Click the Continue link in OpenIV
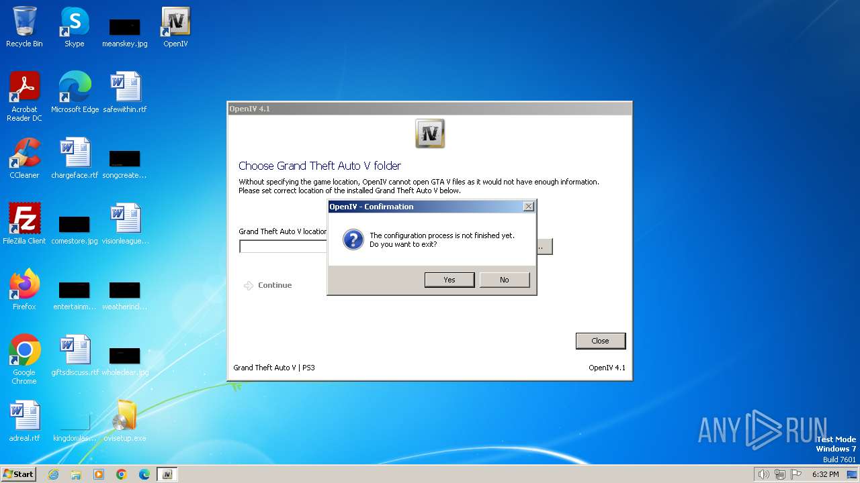This screenshot has width=860, height=483. 268,285
